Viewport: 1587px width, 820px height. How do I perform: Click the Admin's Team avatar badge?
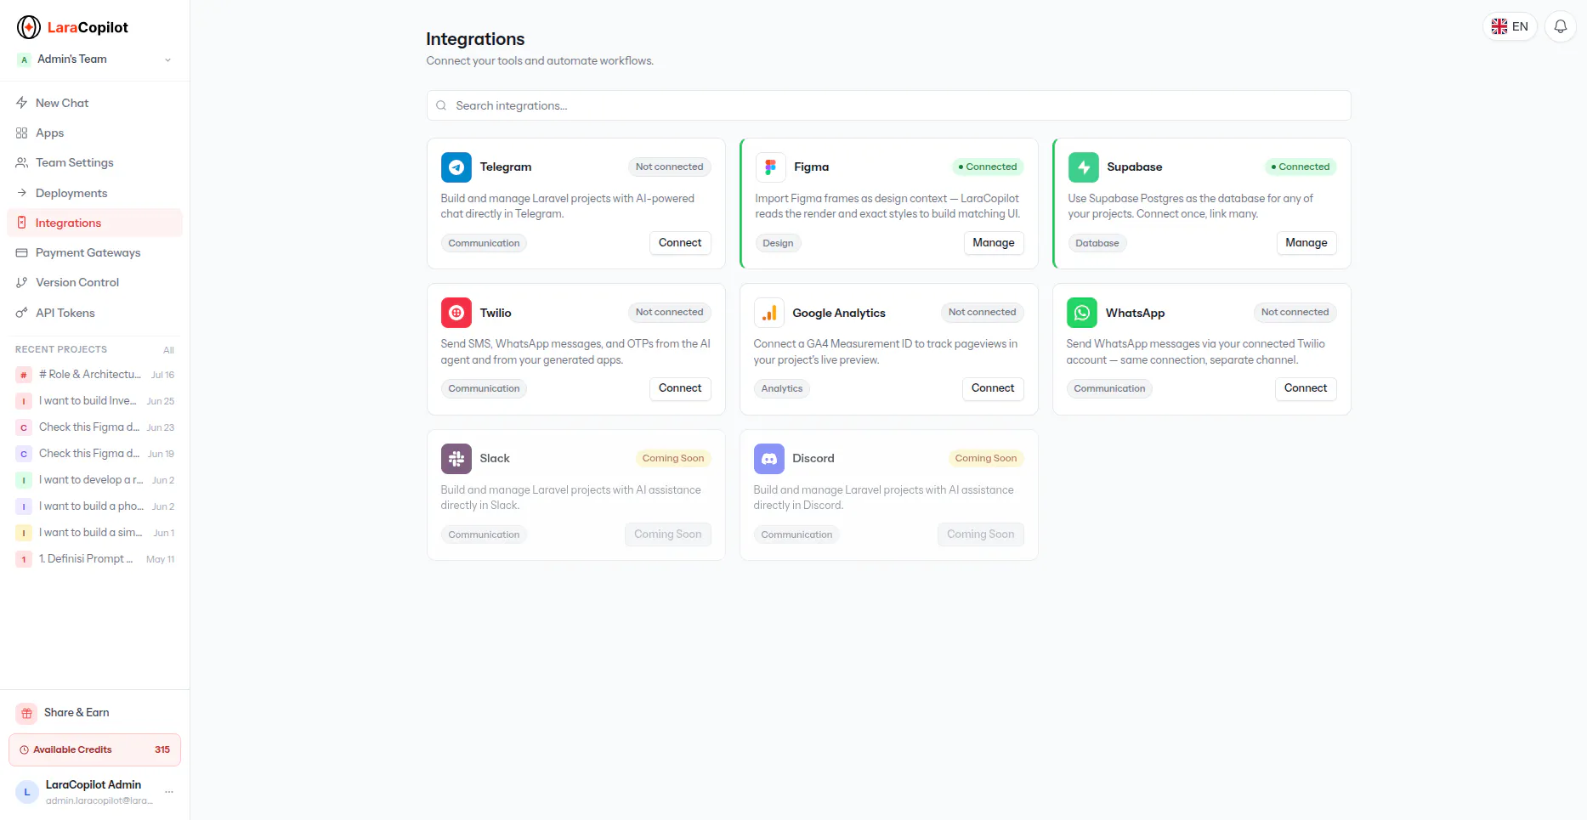pos(25,59)
